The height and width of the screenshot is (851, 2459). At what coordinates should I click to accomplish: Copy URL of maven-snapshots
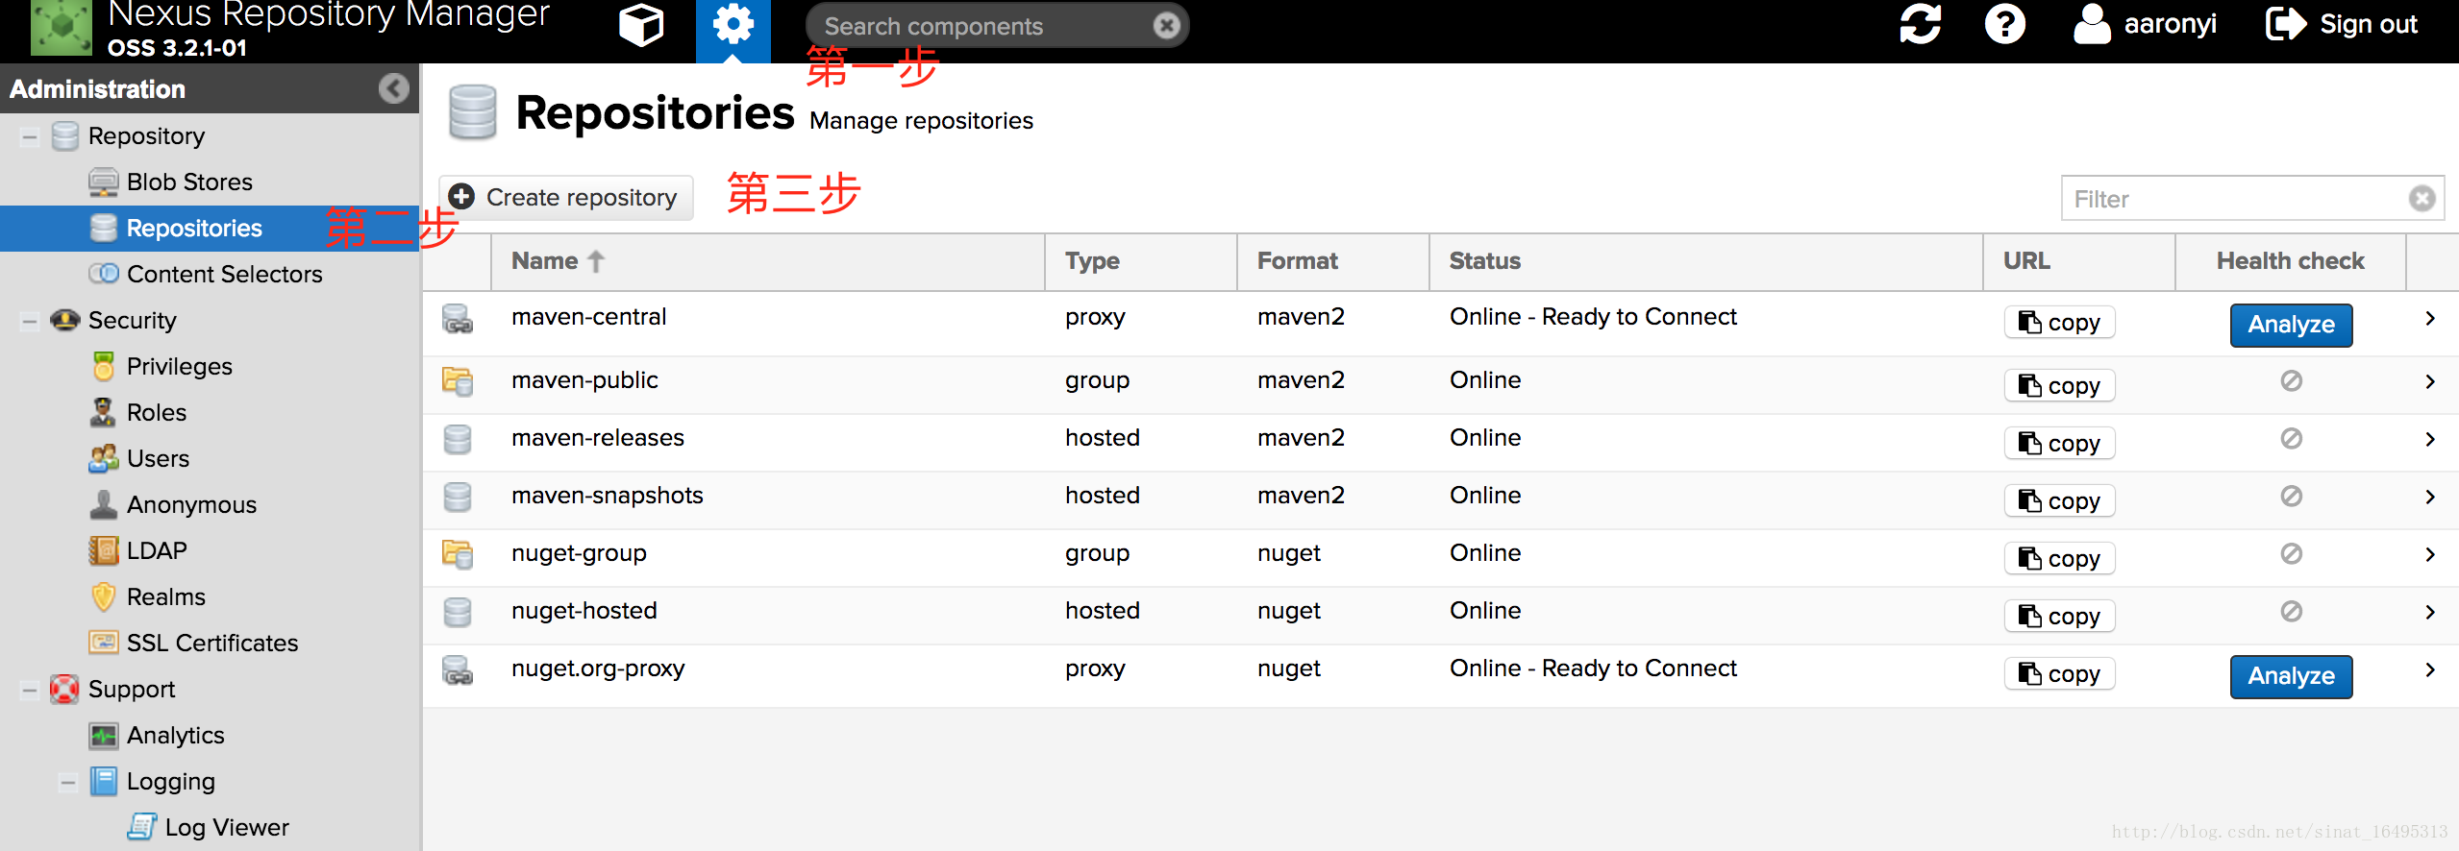click(2059, 500)
